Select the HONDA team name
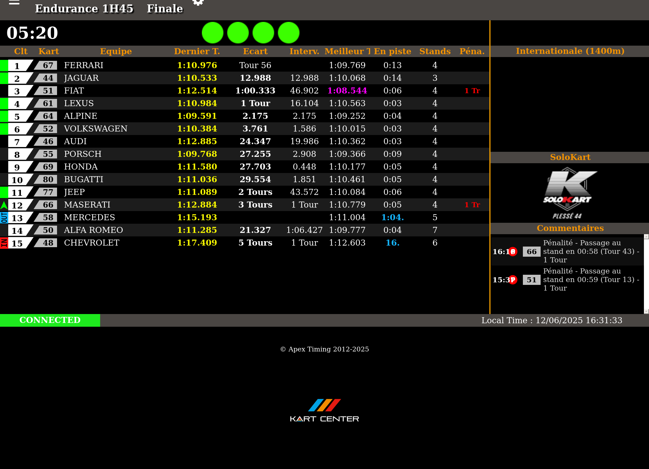Viewport: 649px width, 469px height. point(81,167)
